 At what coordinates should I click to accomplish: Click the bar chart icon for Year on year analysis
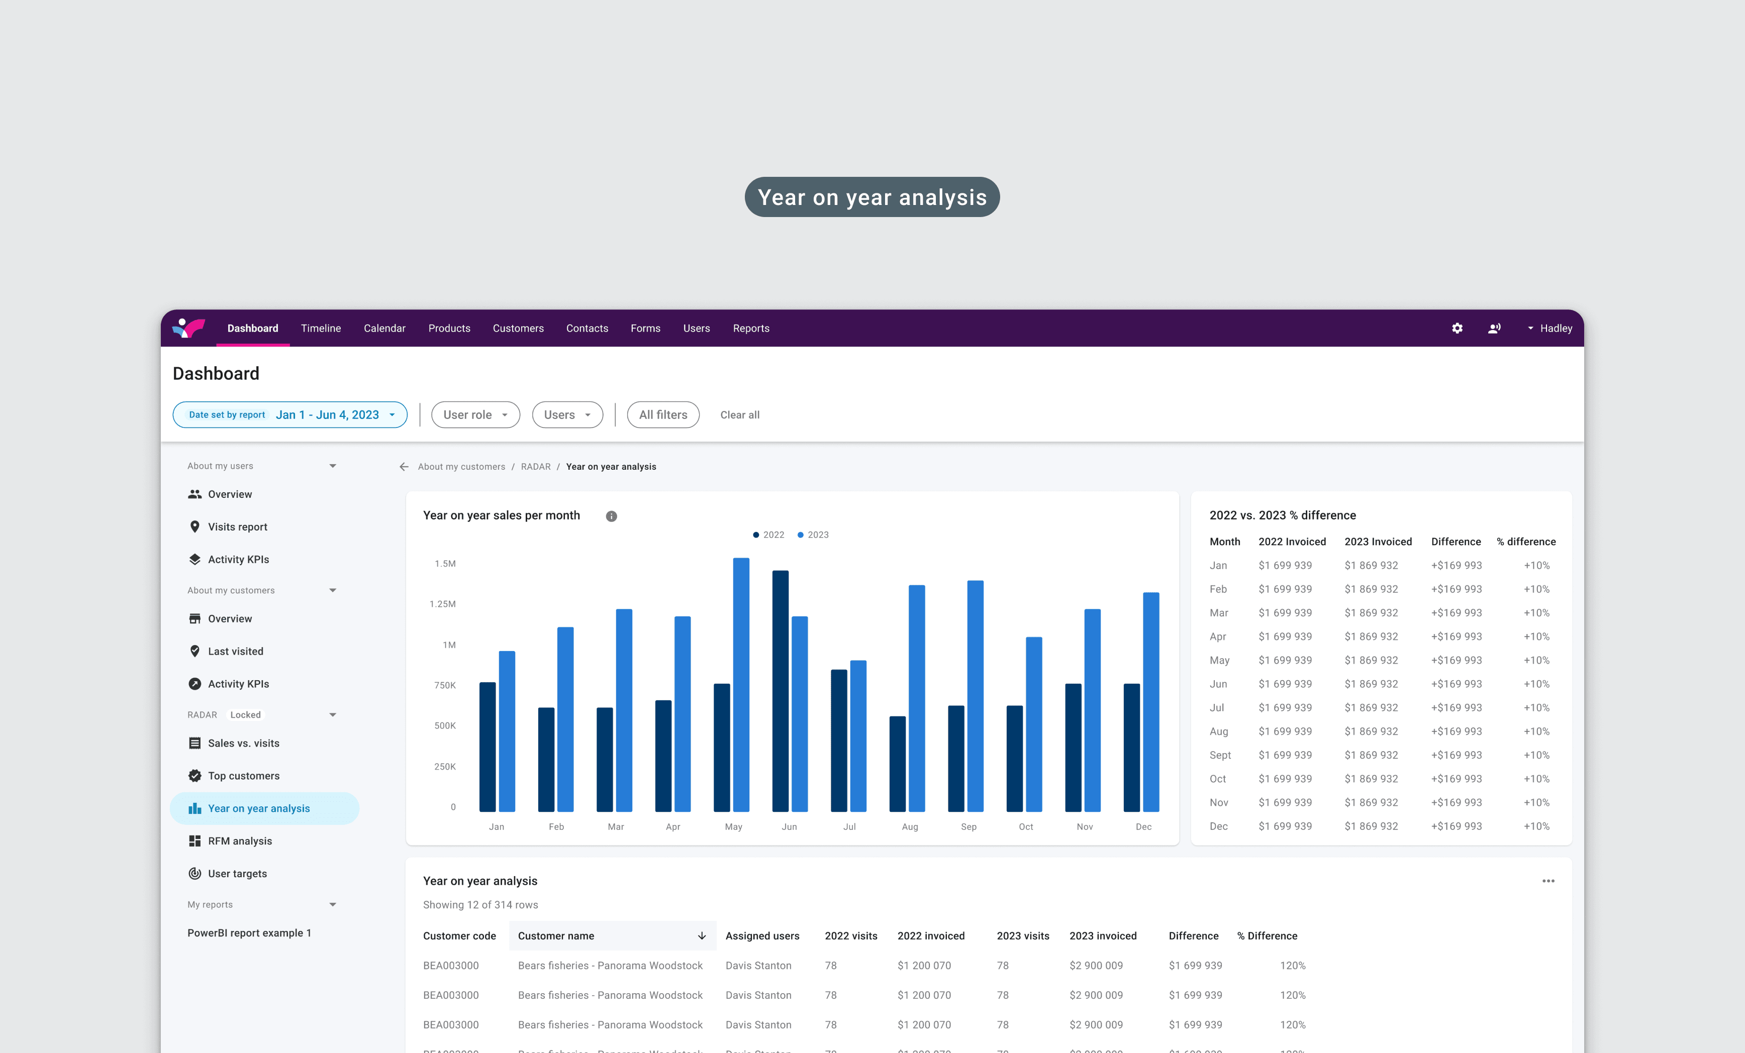[x=195, y=809]
